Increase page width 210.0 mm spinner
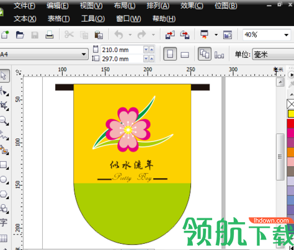 pyautogui.click(x=151, y=50)
